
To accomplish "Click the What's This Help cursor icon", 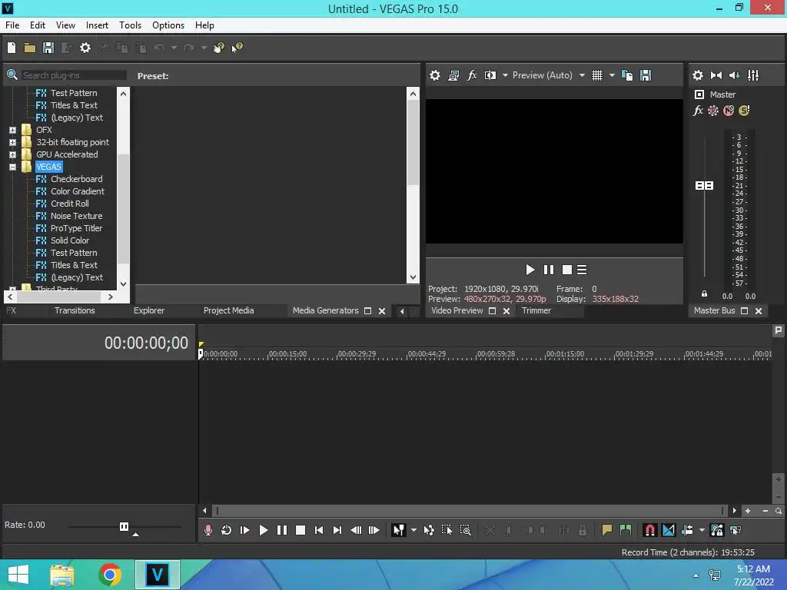I will coord(237,48).
